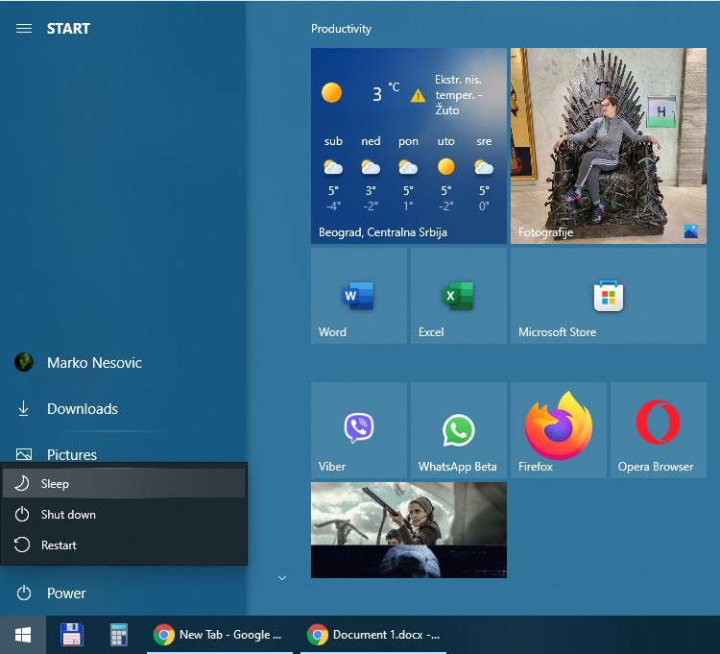Switch to New Tab - Google Chrome window
Image resolution: width=720 pixels, height=654 pixels.
click(220, 635)
